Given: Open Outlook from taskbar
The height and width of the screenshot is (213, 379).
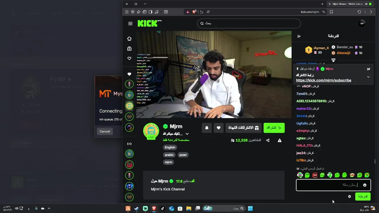Looking at the screenshot, I should [171, 209].
